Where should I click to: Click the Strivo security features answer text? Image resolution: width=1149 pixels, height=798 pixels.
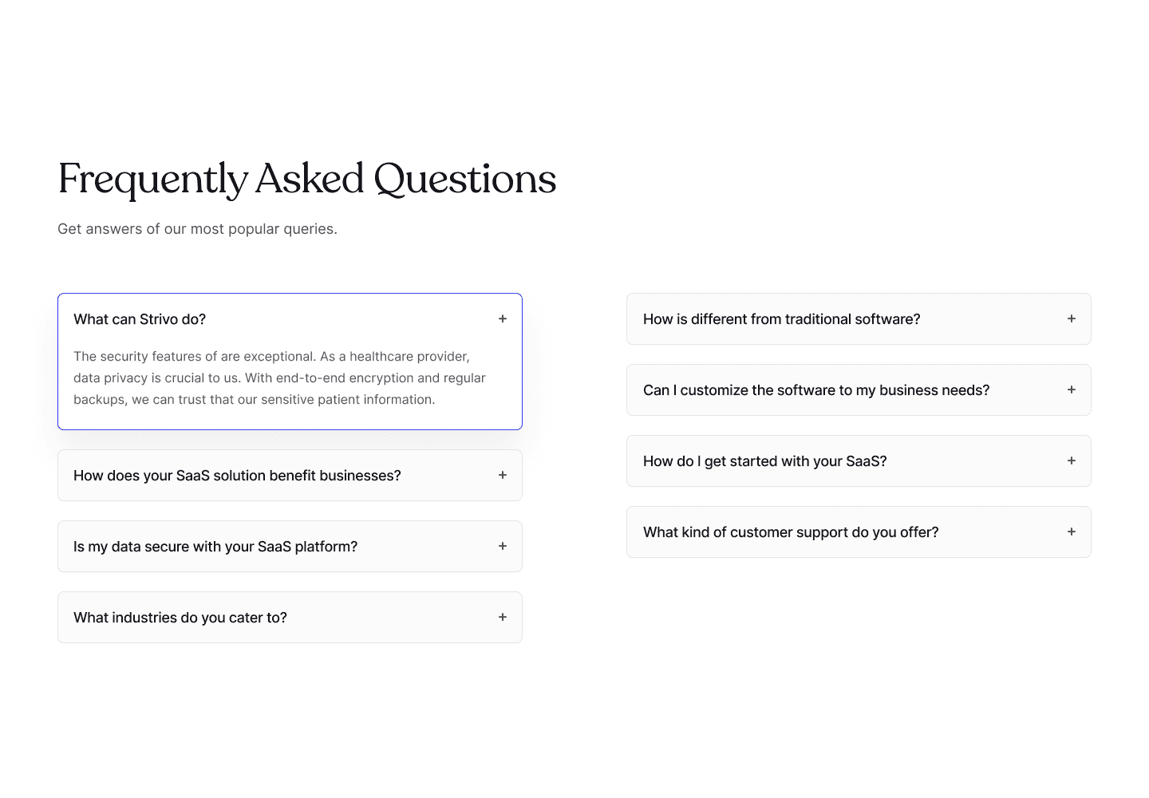coord(280,378)
